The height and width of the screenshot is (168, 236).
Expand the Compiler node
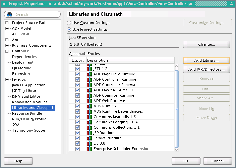7,51
